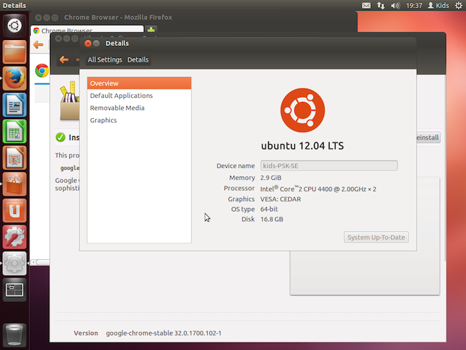This screenshot has height=350, width=466.
Task: Click the Firefox horizontal scrollbar
Action: 40,262
